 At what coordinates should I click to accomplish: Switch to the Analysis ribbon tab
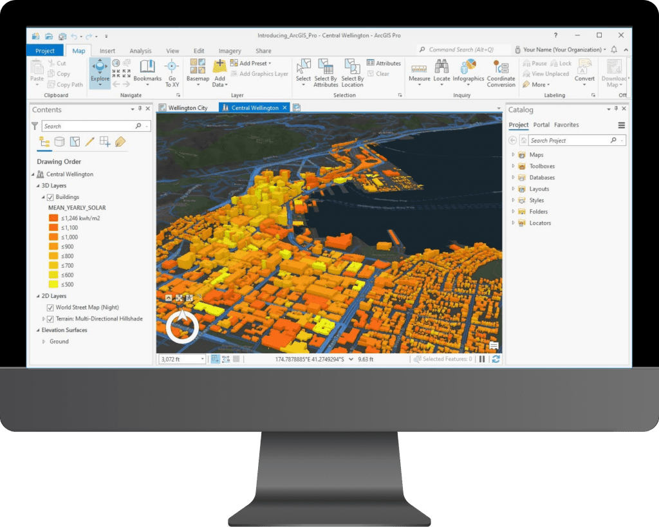140,51
